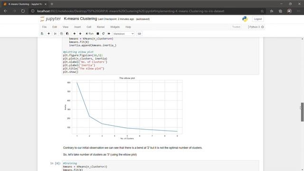304x171 pixels.
Task: Select the markdown cell 'Contrary to our initial observation'
Action: click(x=133, y=148)
